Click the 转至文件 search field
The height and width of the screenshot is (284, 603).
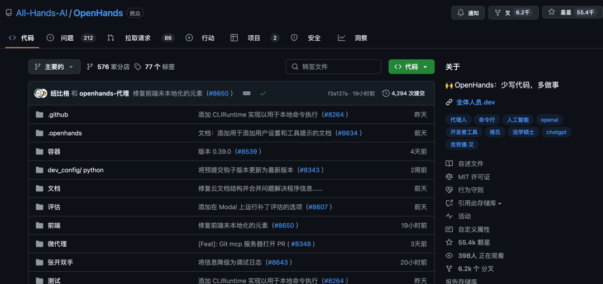tap(333, 66)
